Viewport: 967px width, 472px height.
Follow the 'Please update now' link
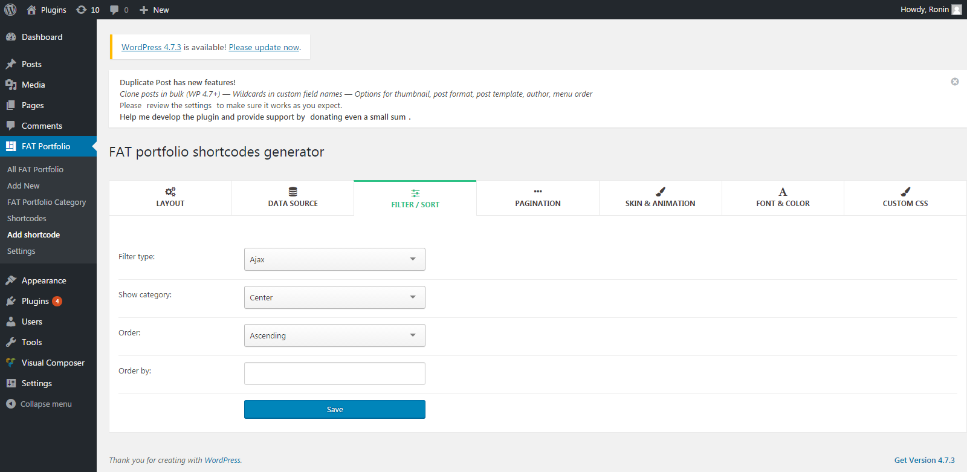[x=264, y=47]
